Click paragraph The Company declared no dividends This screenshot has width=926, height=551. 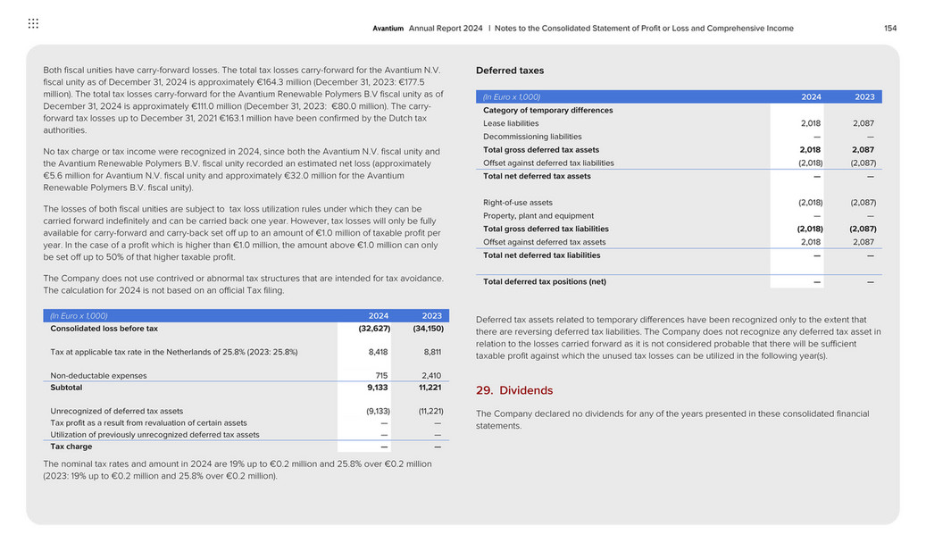click(672, 420)
